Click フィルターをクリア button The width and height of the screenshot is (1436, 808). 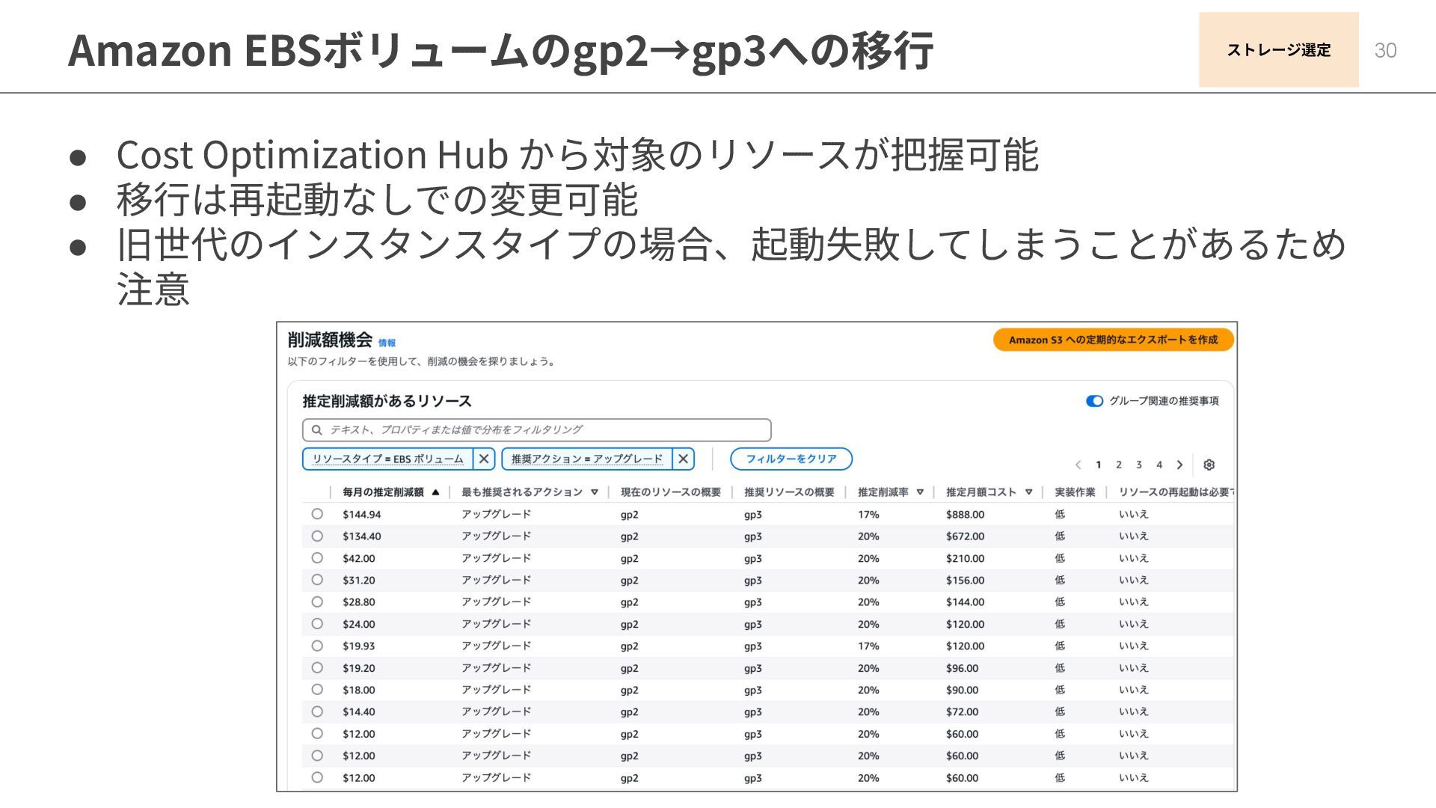[791, 459]
